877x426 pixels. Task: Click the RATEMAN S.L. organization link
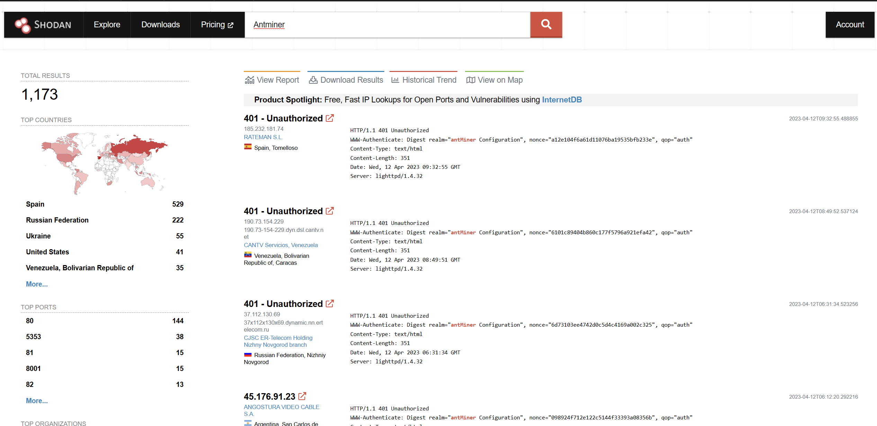pyautogui.click(x=263, y=137)
